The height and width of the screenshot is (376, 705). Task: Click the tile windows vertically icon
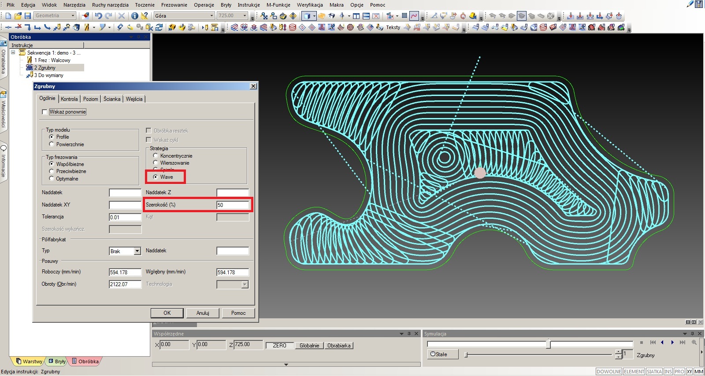(x=356, y=16)
